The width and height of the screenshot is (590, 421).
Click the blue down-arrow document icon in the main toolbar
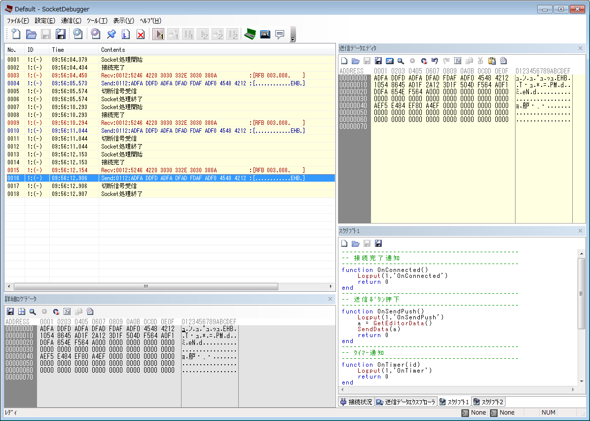[126, 34]
